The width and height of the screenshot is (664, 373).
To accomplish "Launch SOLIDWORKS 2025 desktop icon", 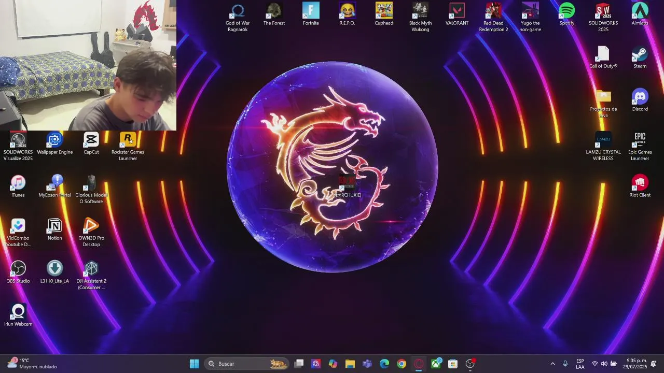I will 603,18.
